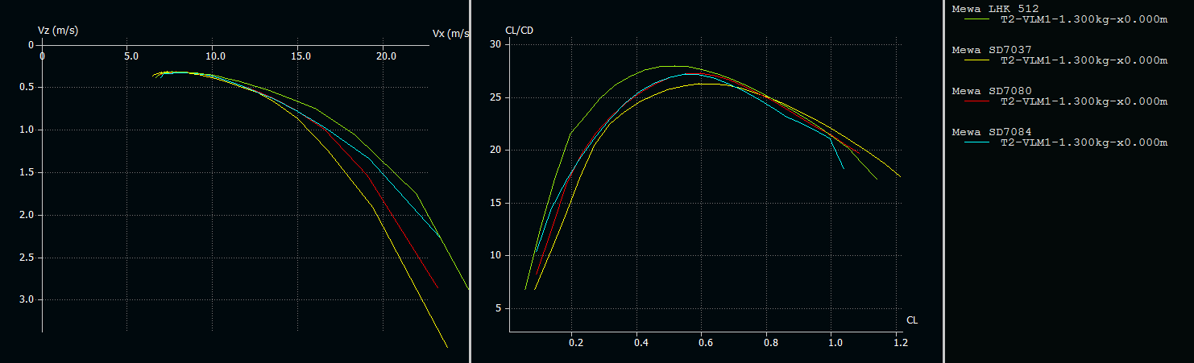Image resolution: width=1194 pixels, height=363 pixels.
Task: Click the 30 tick label on CL/CD axis
Action: [x=495, y=44]
